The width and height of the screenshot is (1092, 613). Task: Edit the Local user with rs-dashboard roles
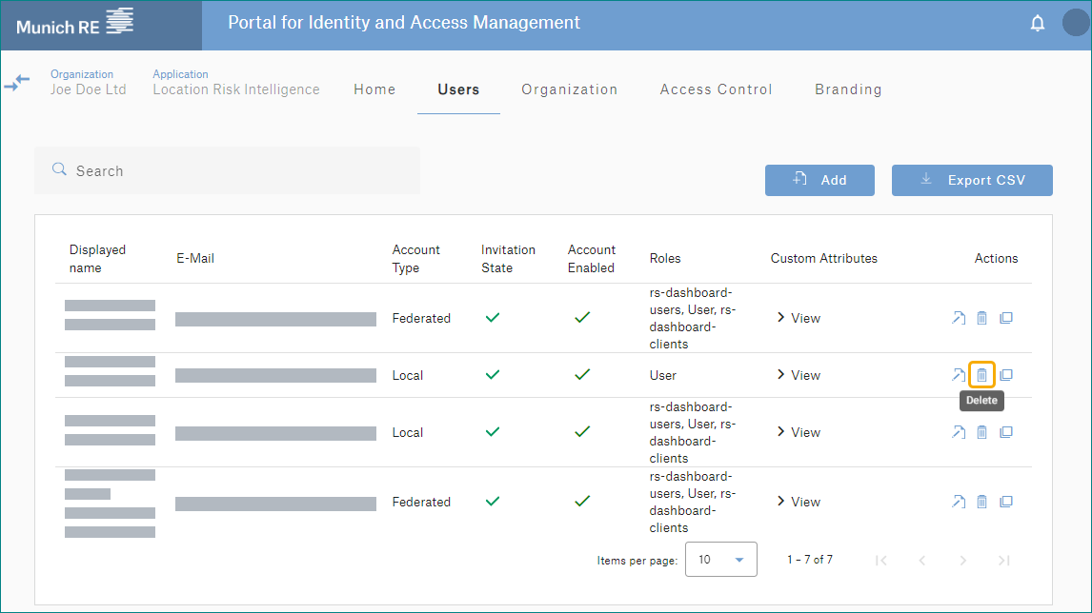(959, 432)
